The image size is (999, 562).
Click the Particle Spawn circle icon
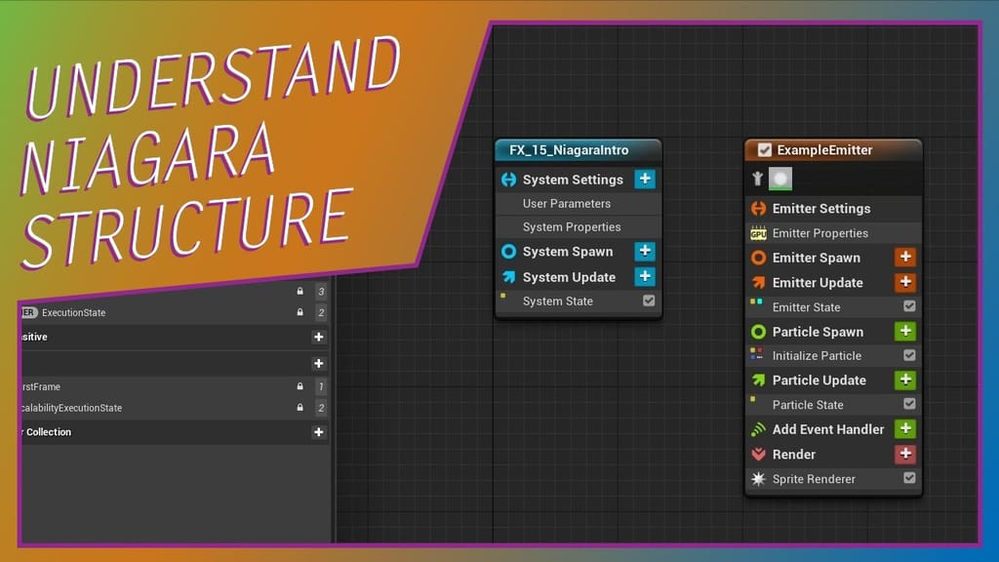coord(758,332)
